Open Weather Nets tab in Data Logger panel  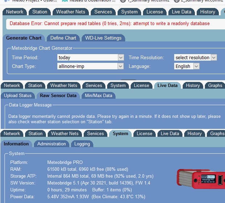64,85
